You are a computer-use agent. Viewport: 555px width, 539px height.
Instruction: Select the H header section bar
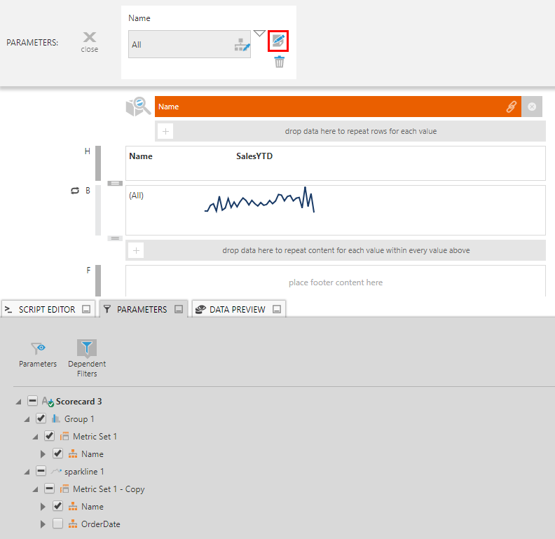pyautogui.click(x=98, y=163)
